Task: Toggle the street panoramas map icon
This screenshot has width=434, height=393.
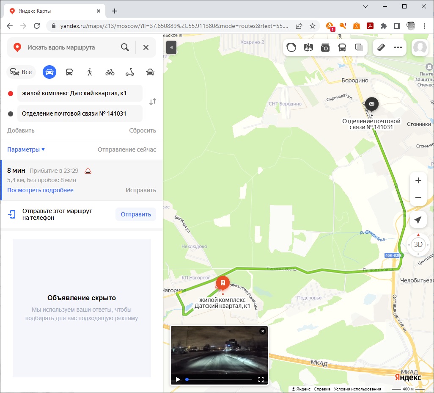Action: (308, 48)
